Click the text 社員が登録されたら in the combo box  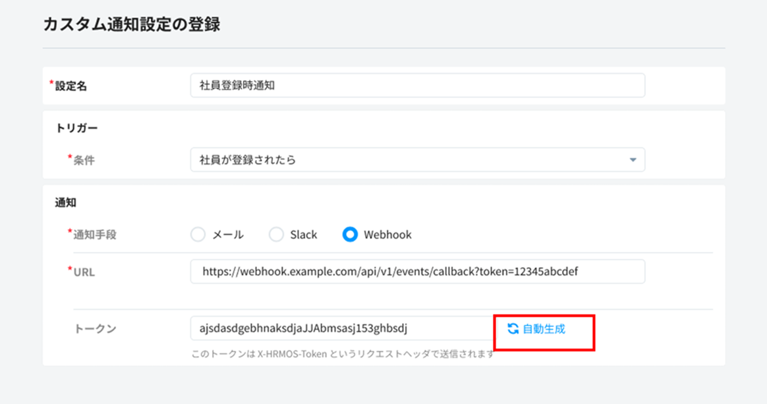[x=248, y=160]
